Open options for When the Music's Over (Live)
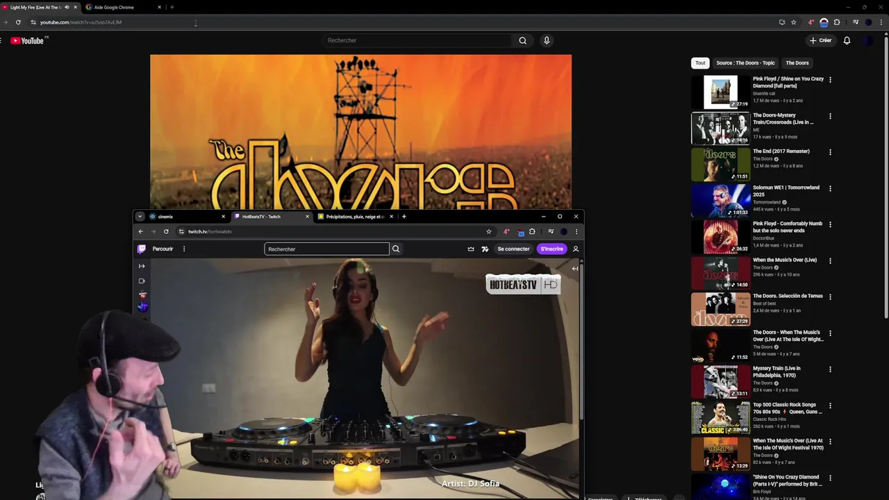 (x=830, y=260)
